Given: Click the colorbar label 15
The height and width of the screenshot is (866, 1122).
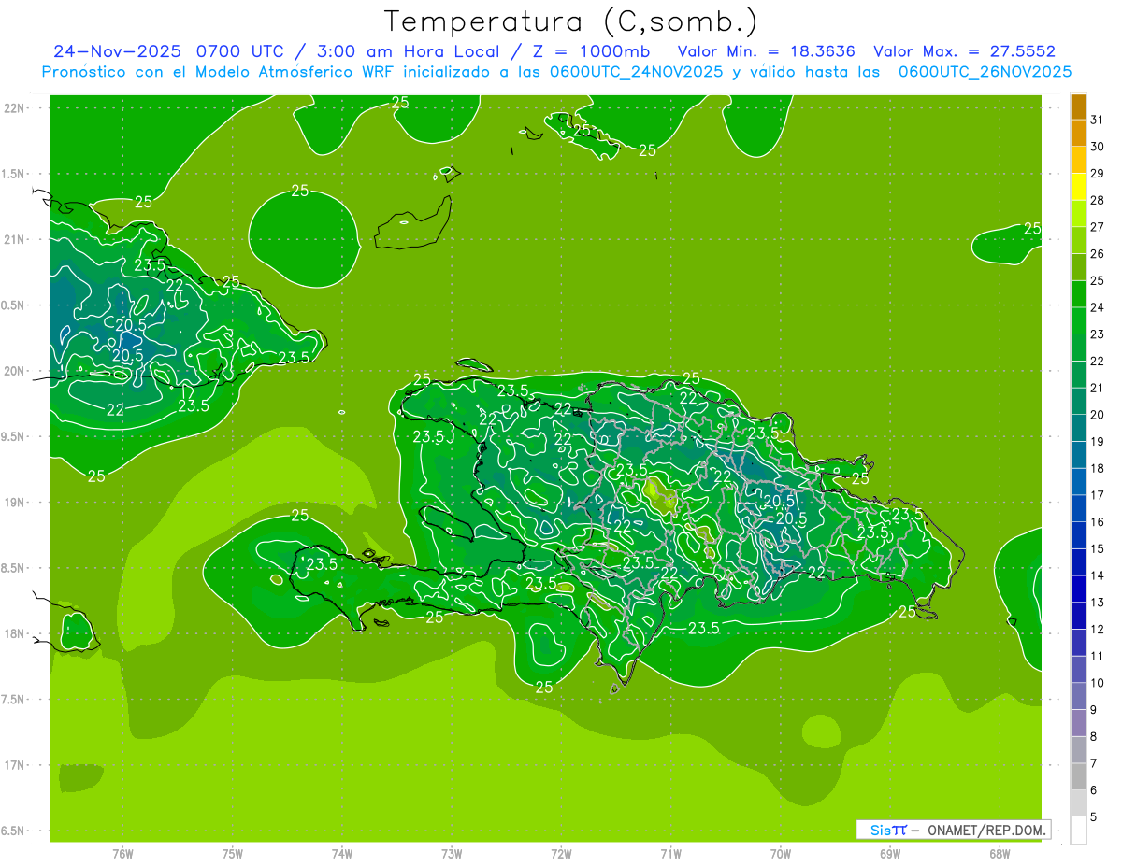Looking at the screenshot, I should [1097, 548].
